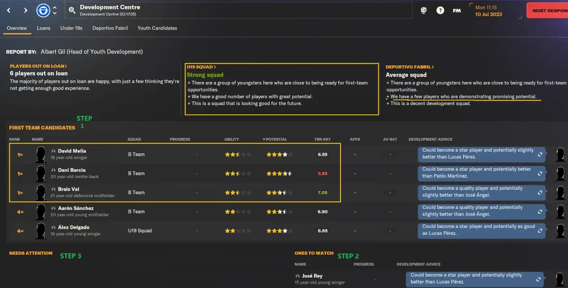Open Álex Delgado's player profile

tap(73, 227)
